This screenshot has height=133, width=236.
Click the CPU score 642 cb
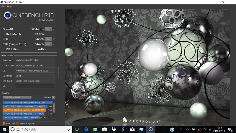pos(39,39)
